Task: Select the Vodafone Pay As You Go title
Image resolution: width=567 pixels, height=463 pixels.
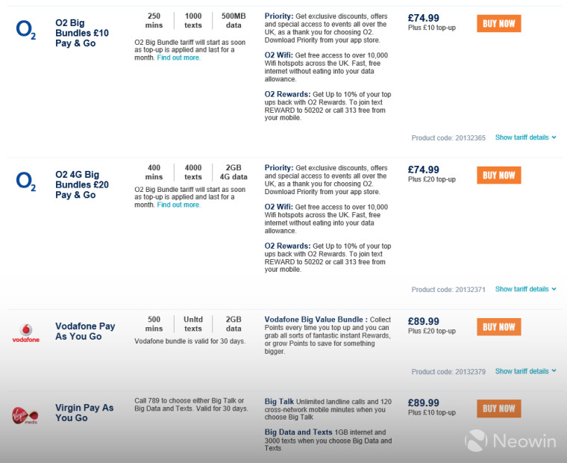Action: tap(85, 332)
